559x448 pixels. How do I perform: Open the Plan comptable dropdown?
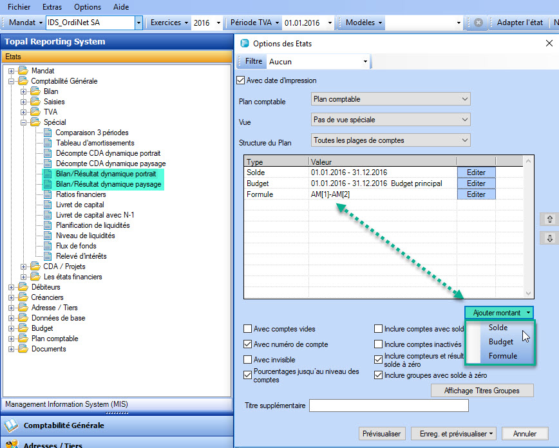tap(390, 100)
